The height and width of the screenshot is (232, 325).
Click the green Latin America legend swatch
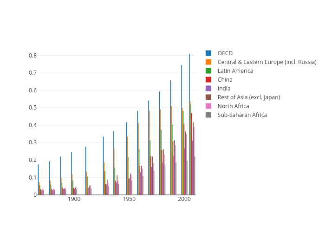tap(208, 71)
